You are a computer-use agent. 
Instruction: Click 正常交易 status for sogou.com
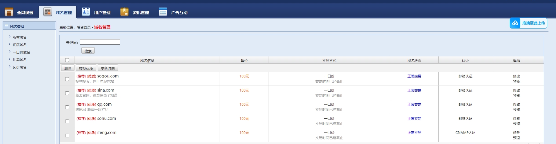click(414, 76)
